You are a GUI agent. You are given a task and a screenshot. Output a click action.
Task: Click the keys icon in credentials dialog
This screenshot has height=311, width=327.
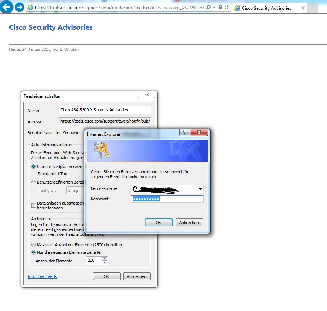(101, 150)
